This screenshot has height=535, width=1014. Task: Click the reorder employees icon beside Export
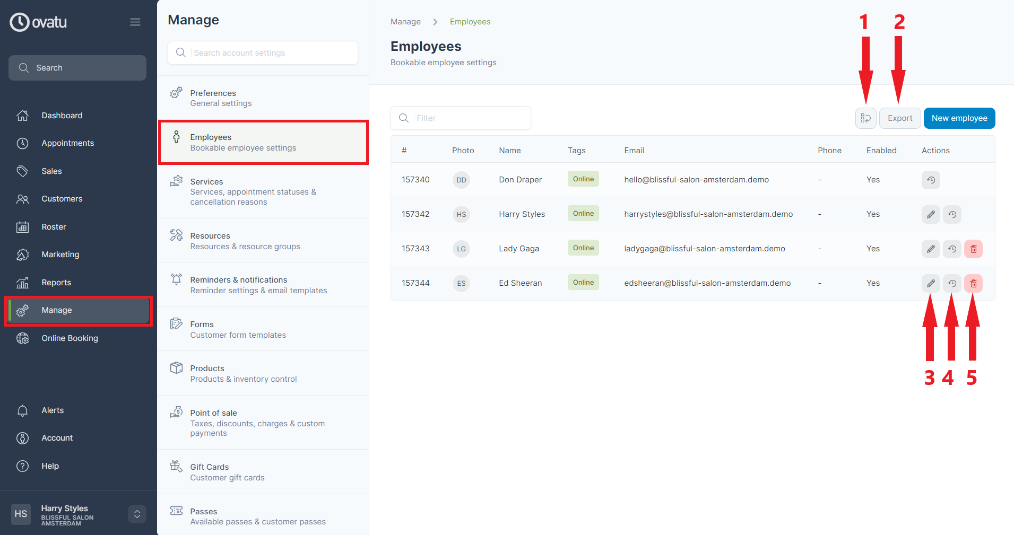865,118
